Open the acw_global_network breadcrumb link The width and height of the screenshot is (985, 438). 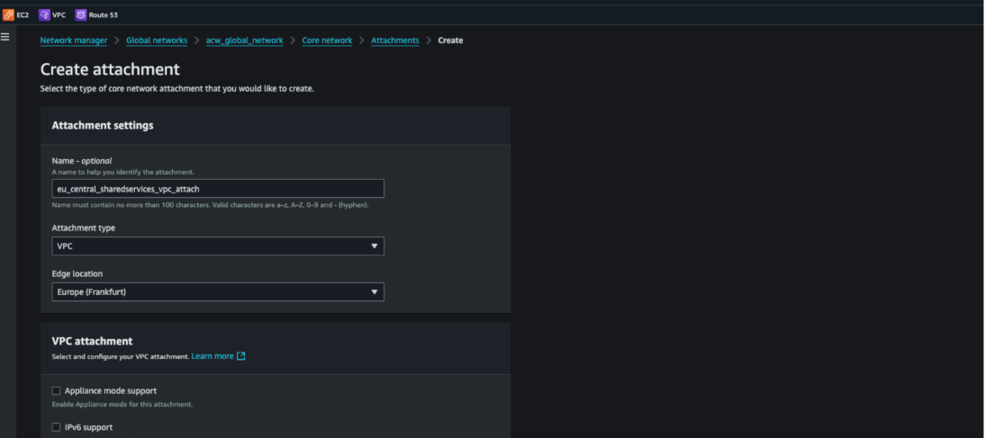tap(244, 40)
